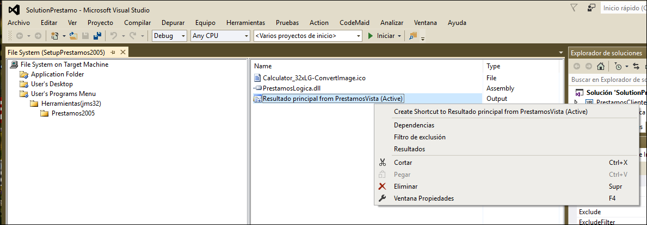
Task: Click the Calculator_32xLG-ConvertImage.ico file icon
Action: 257,78
